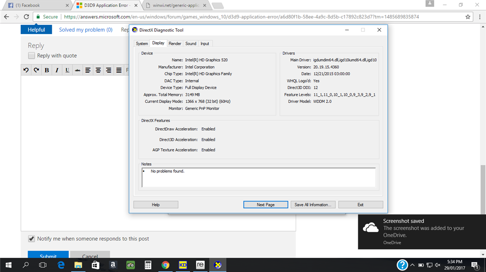The height and width of the screenshot is (272, 486).
Task: Click the Notes box text 'No problems found.'
Action: coord(168,171)
